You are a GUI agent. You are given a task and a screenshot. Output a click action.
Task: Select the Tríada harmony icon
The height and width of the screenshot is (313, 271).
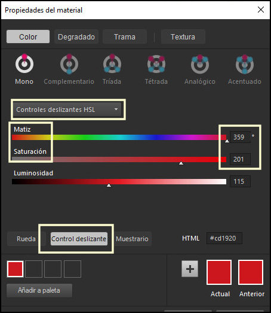click(112, 63)
